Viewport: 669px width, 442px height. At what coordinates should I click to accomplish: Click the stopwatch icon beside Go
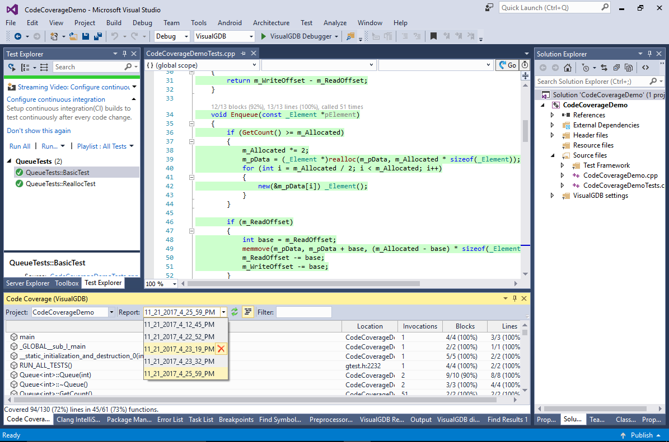[525, 65]
